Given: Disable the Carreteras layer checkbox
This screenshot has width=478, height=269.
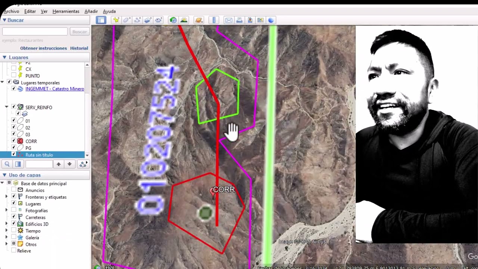Looking at the screenshot, I should [x=14, y=217].
